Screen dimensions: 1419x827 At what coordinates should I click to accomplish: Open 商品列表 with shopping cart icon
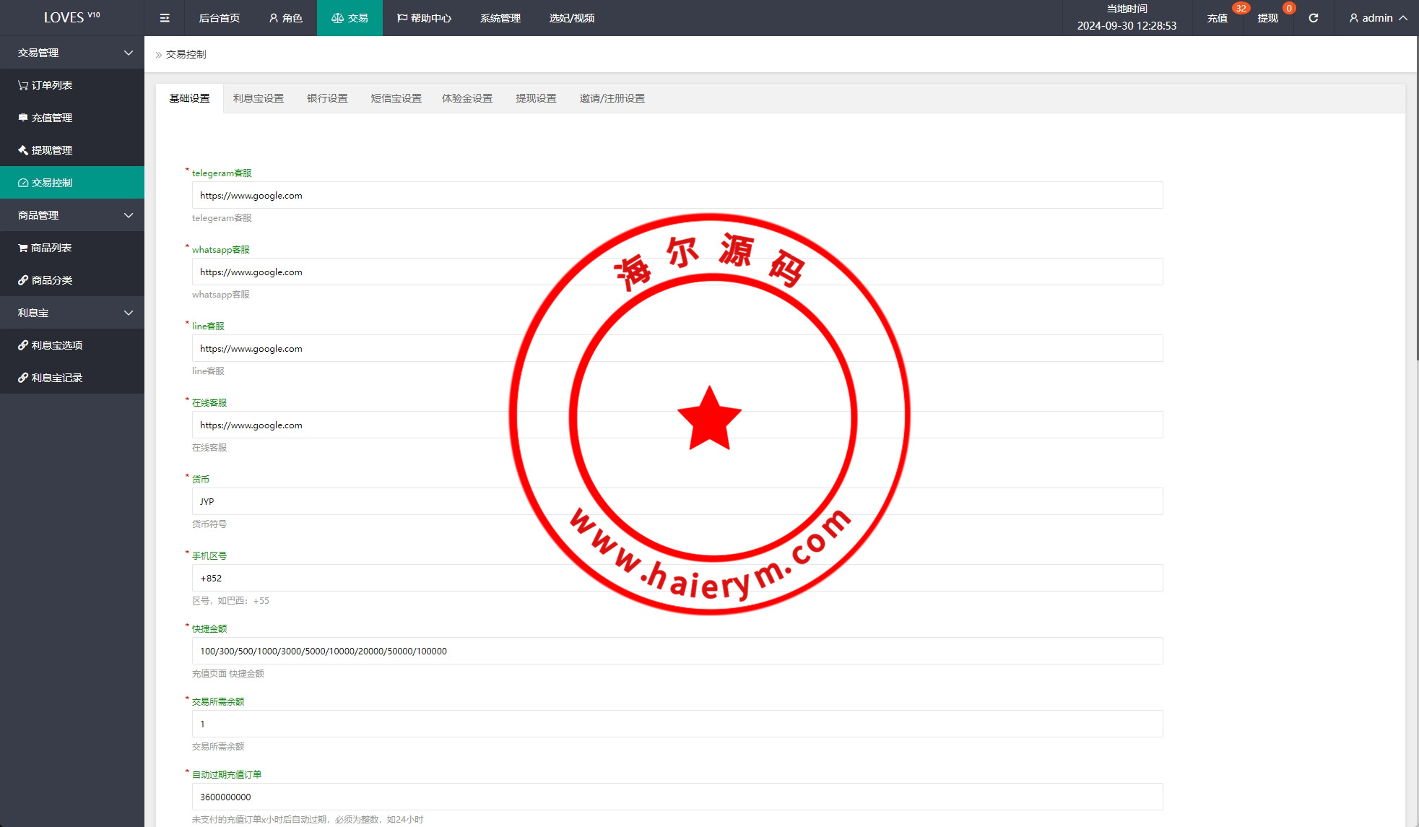[51, 248]
